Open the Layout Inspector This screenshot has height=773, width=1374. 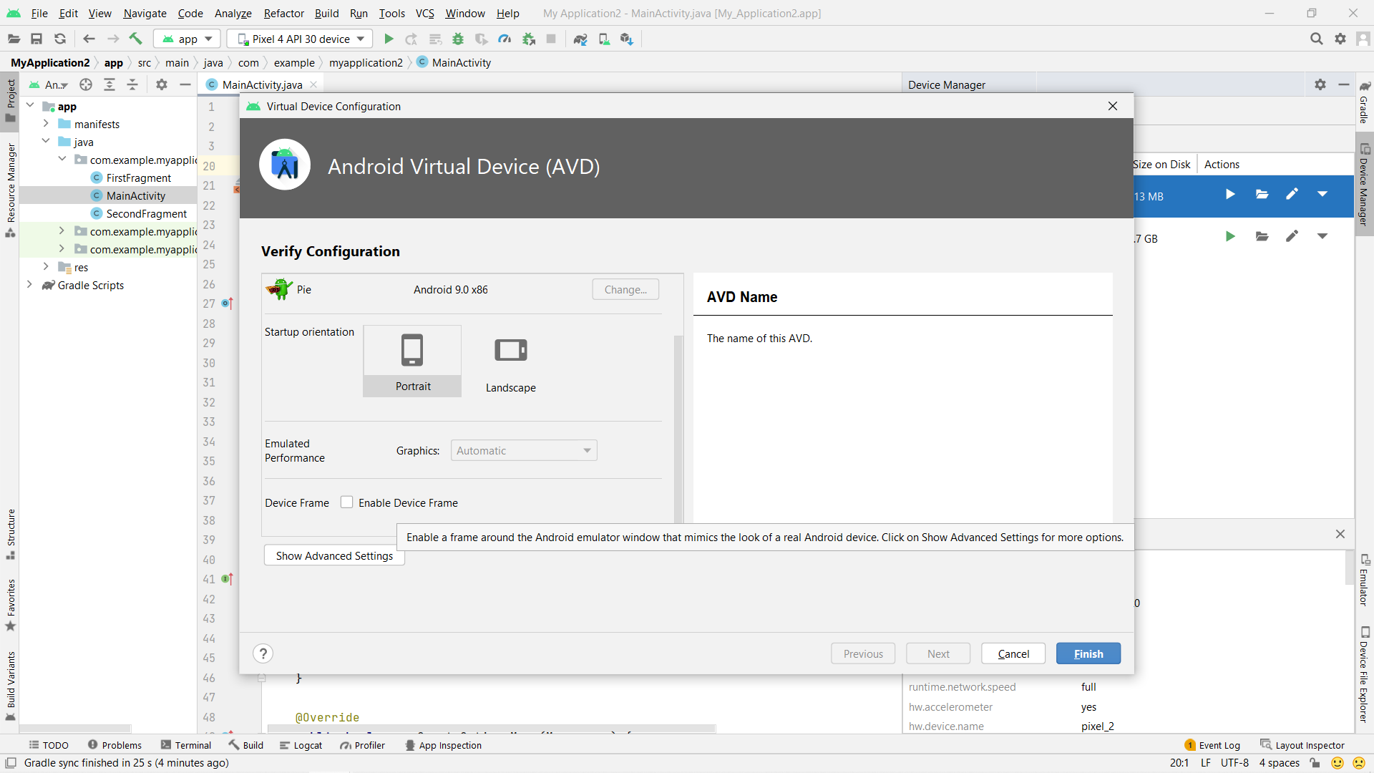point(1302,745)
